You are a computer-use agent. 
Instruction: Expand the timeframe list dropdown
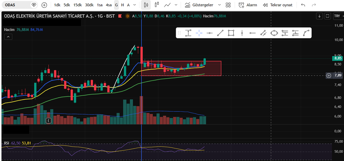click(x=135, y=5)
